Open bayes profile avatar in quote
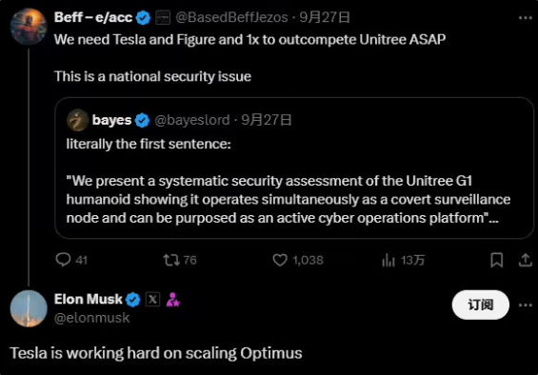 coord(77,120)
